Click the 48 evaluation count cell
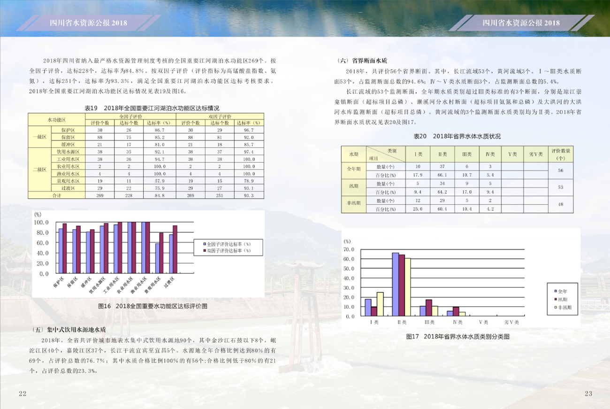 [561, 205]
